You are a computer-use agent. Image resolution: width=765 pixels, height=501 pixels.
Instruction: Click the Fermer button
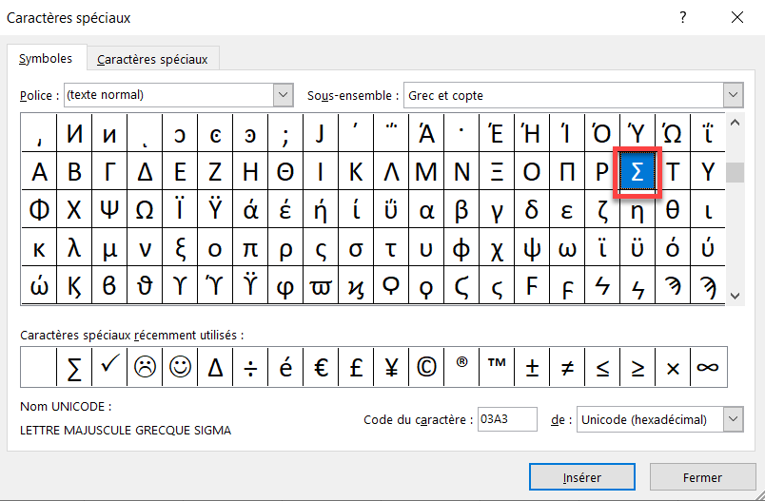pos(702,477)
